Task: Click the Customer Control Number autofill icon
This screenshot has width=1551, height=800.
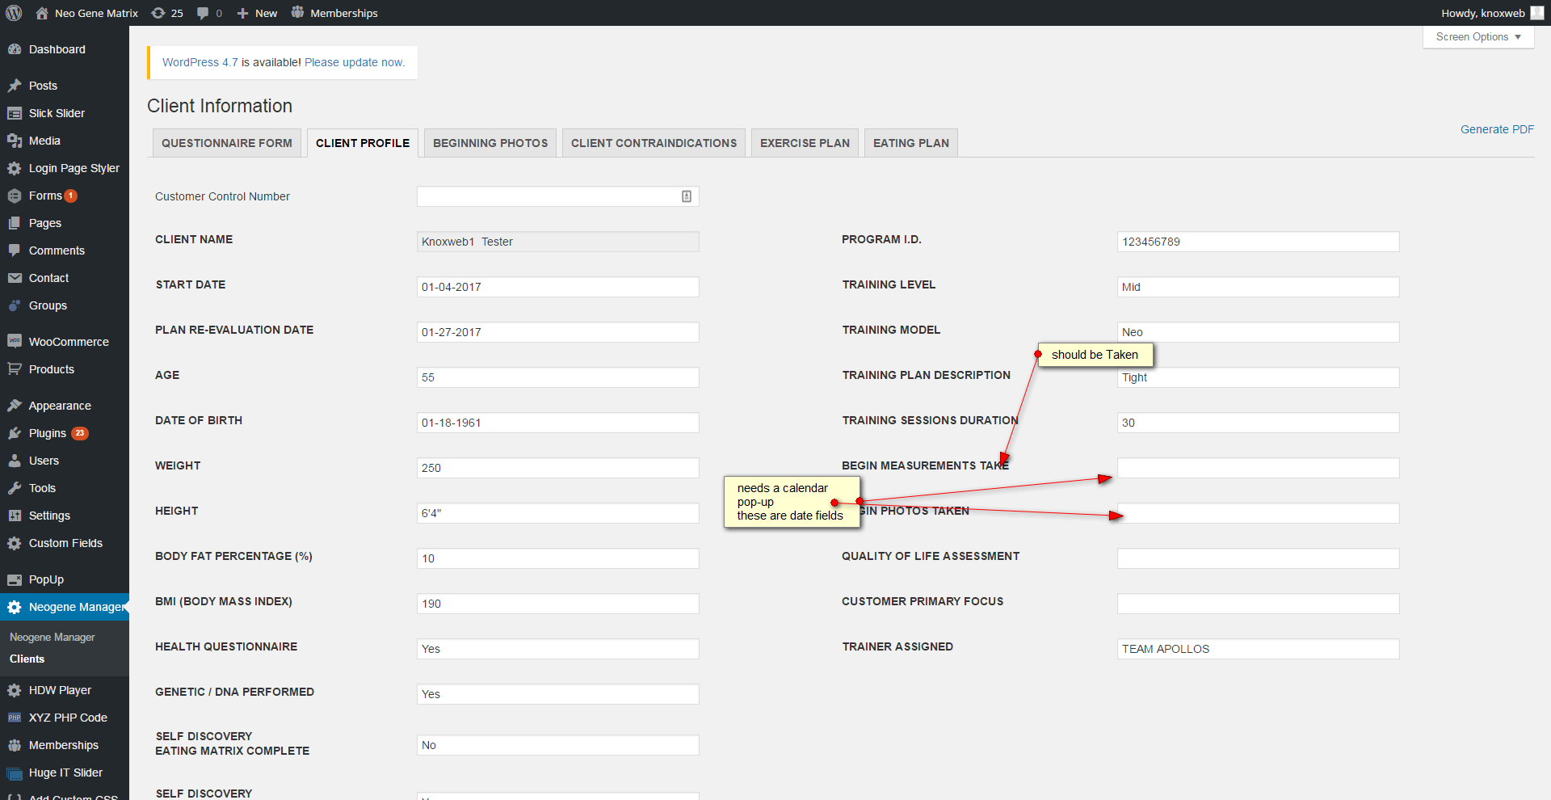Action: [687, 196]
